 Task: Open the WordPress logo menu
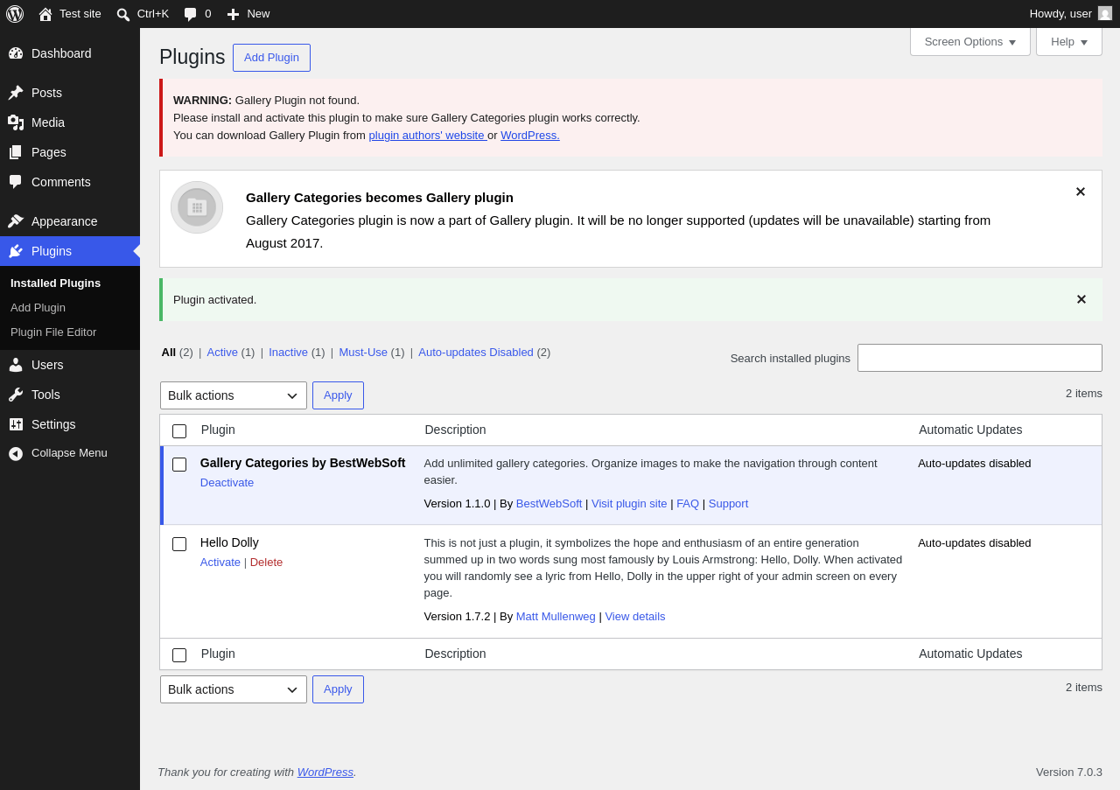(x=15, y=14)
